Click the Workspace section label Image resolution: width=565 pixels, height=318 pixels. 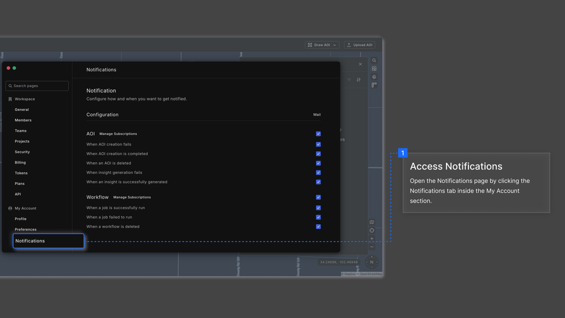25,99
